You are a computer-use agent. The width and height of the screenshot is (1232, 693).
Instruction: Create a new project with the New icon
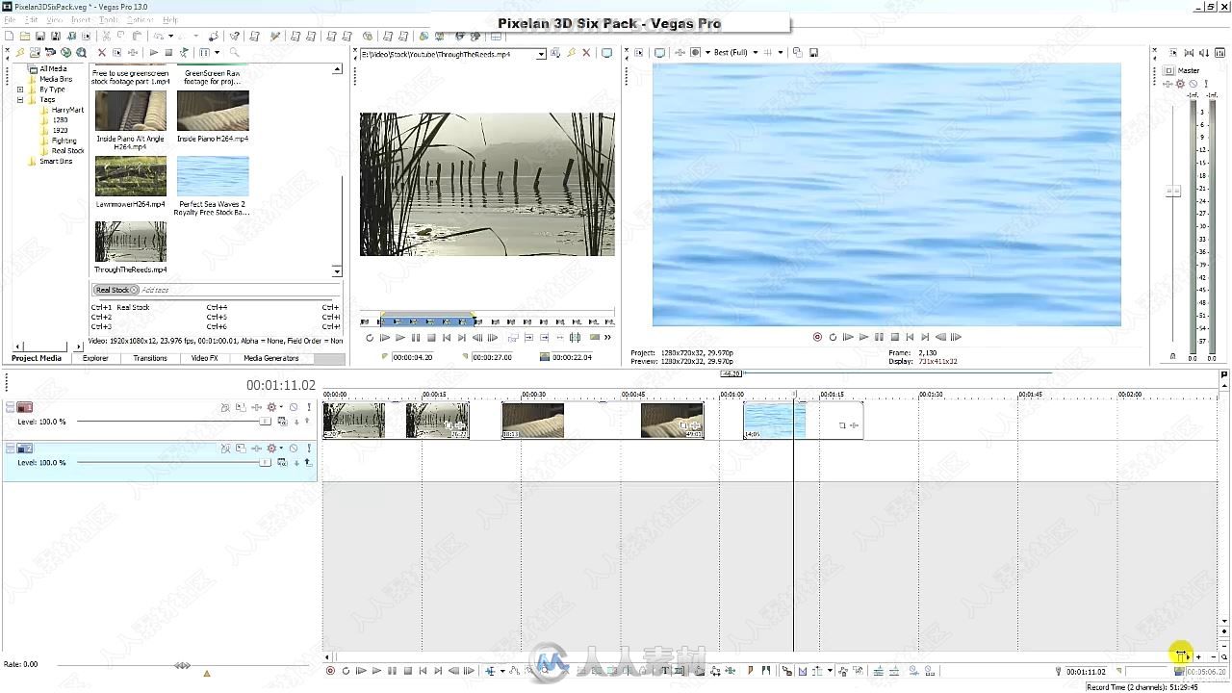[9, 36]
